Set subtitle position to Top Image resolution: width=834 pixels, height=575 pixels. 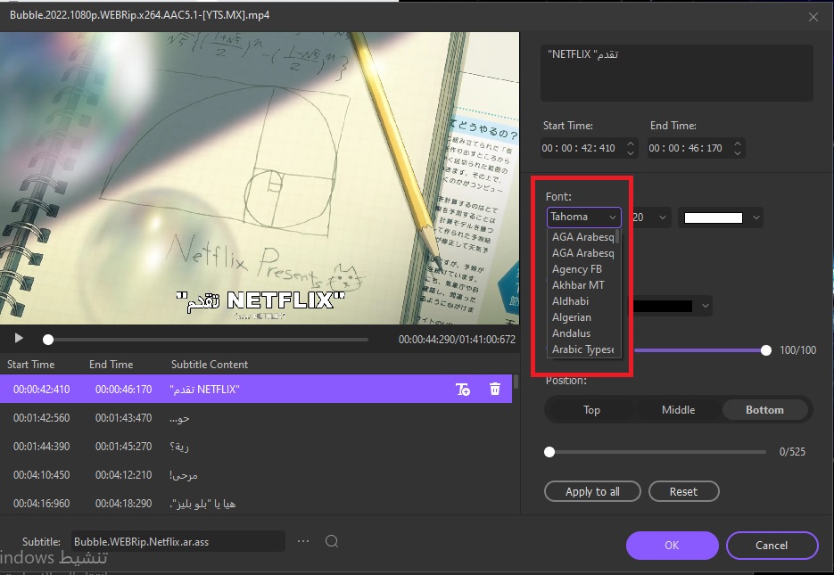tap(591, 410)
